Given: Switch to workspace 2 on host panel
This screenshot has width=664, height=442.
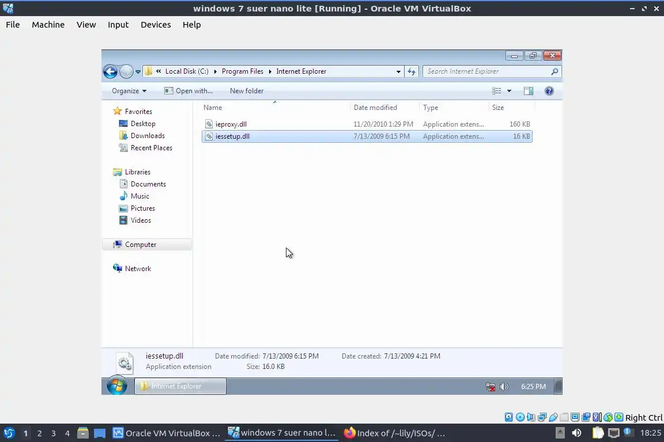Looking at the screenshot, I should 39,433.
